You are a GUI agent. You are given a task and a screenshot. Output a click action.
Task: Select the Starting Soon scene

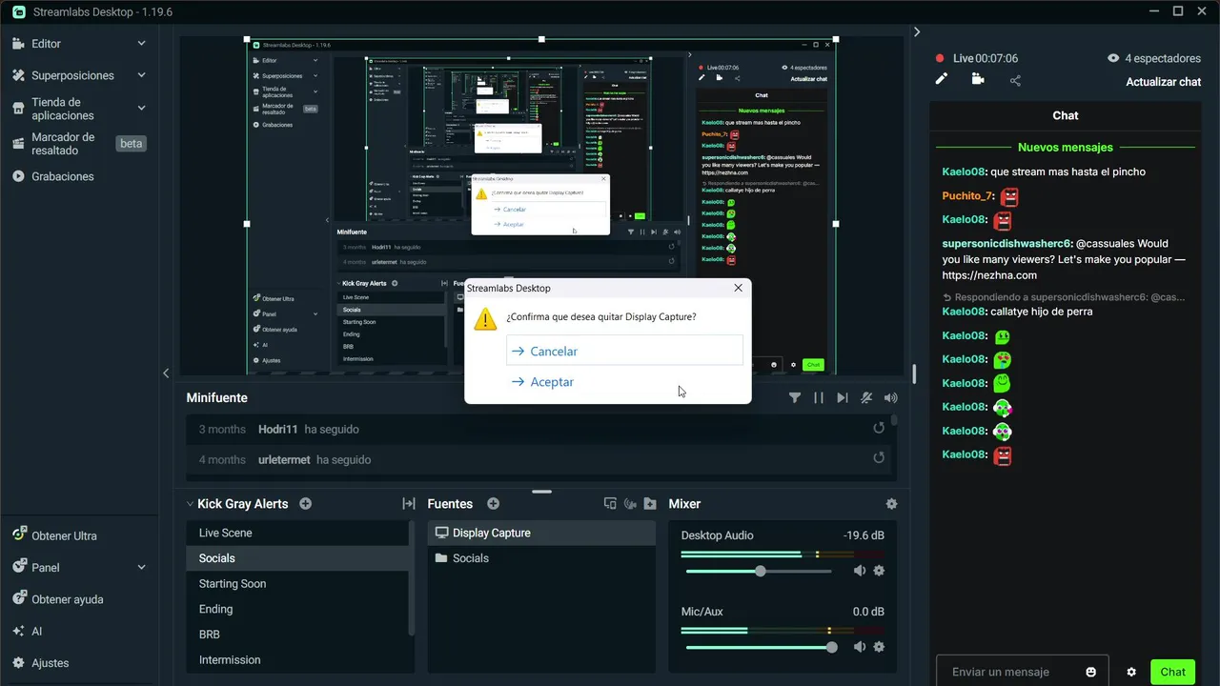coord(297,584)
